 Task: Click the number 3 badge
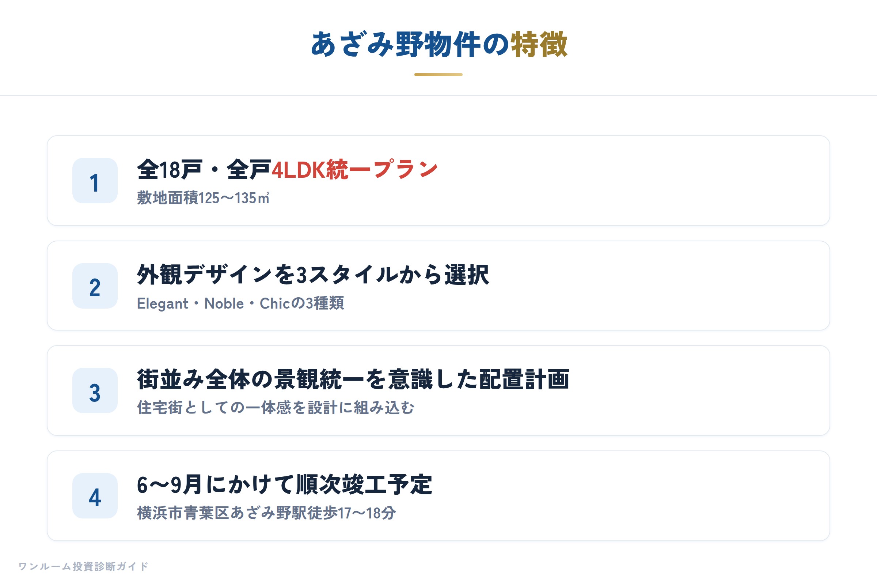tap(95, 390)
